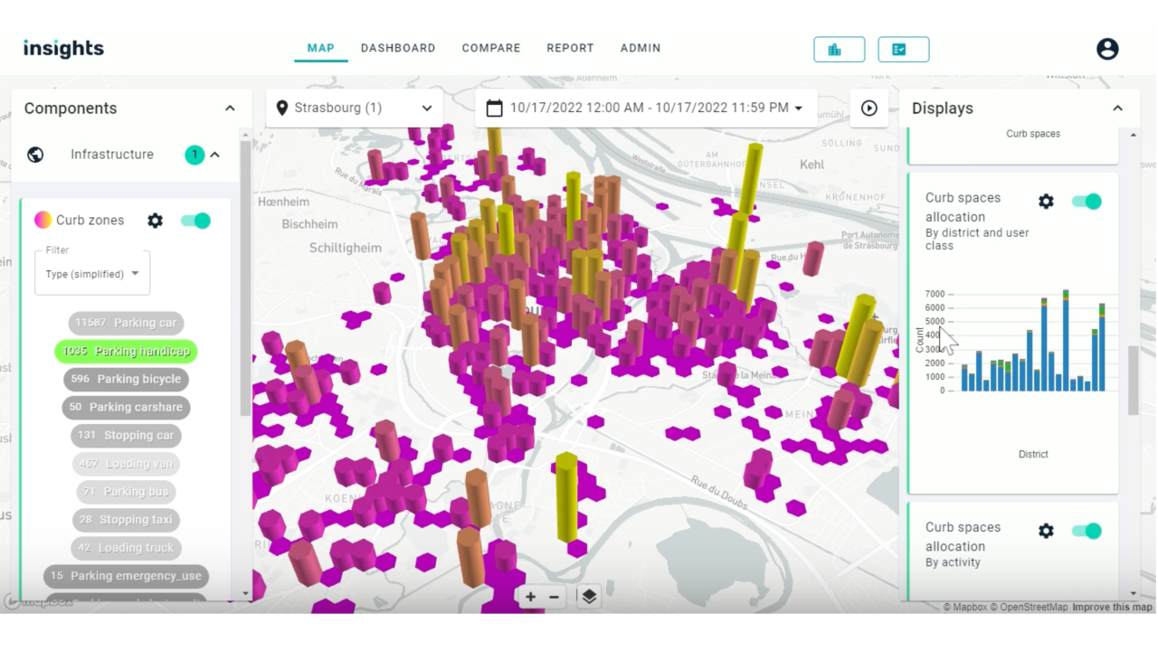Open the Strasbourg city selector dropdown
The height and width of the screenshot is (651, 1158).
coord(355,108)
